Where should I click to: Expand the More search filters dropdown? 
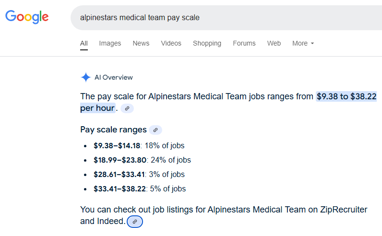(x=303, y=43)
